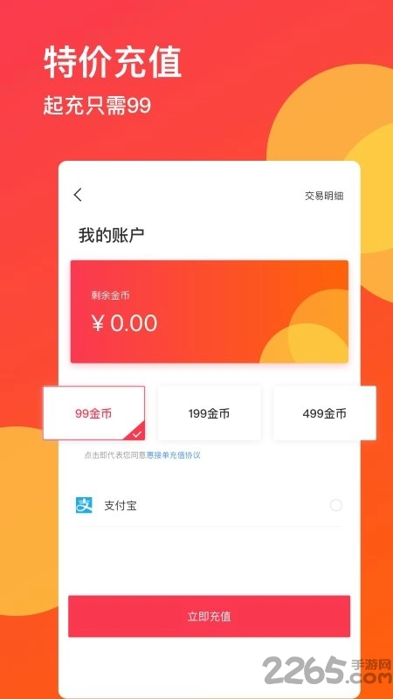Click the 我的账户 heading
Screen dimensions: 393x699
112,235
